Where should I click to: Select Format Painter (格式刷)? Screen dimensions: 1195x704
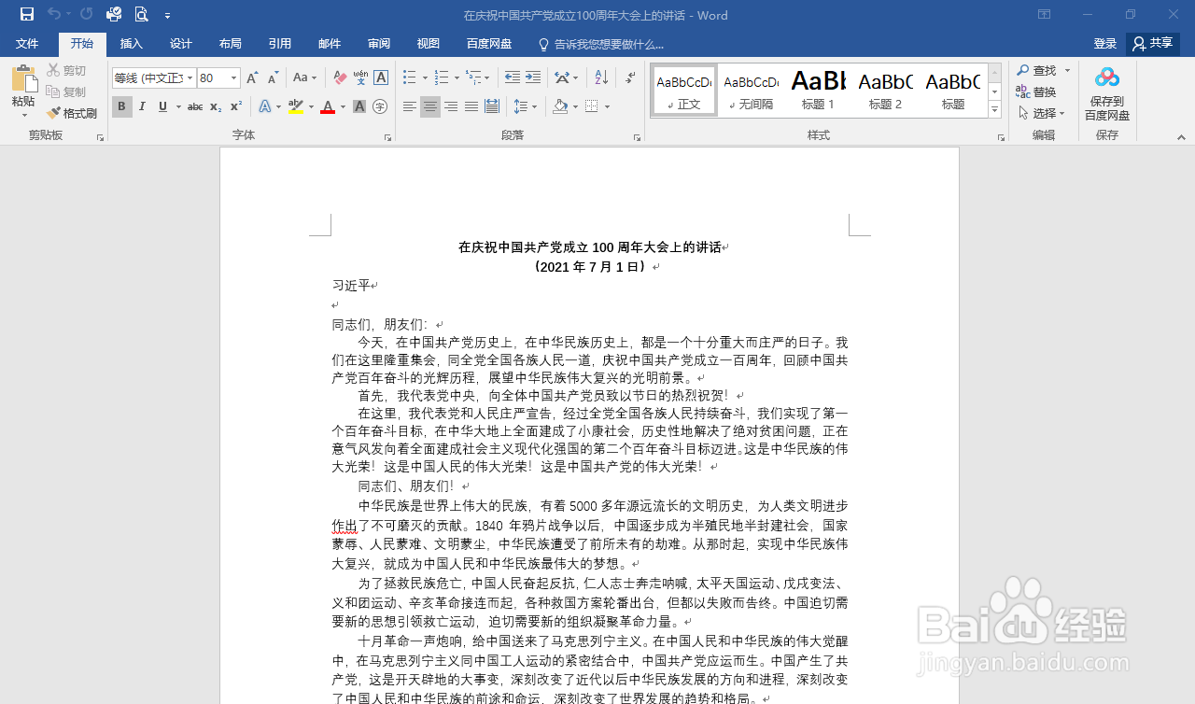[73, 113]
